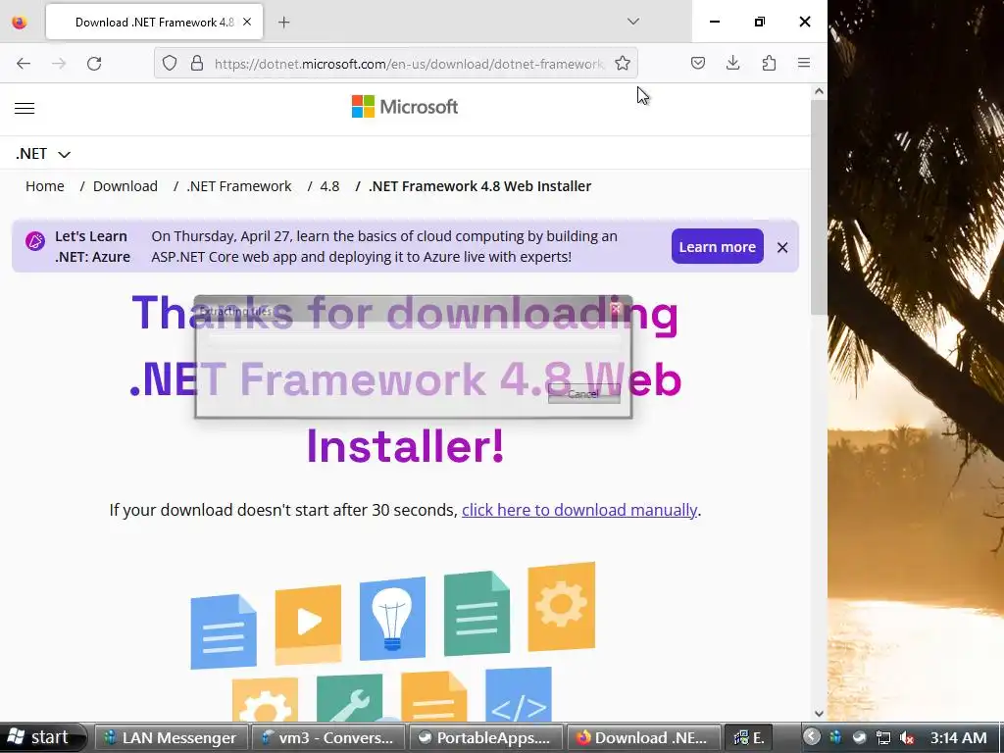Bookmark this page with the star icon

[623, 64]
